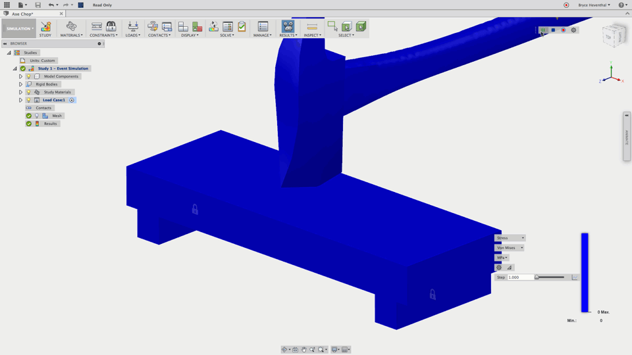
Task: Open the solve status list icon
Action: click(x=228, y=26)
